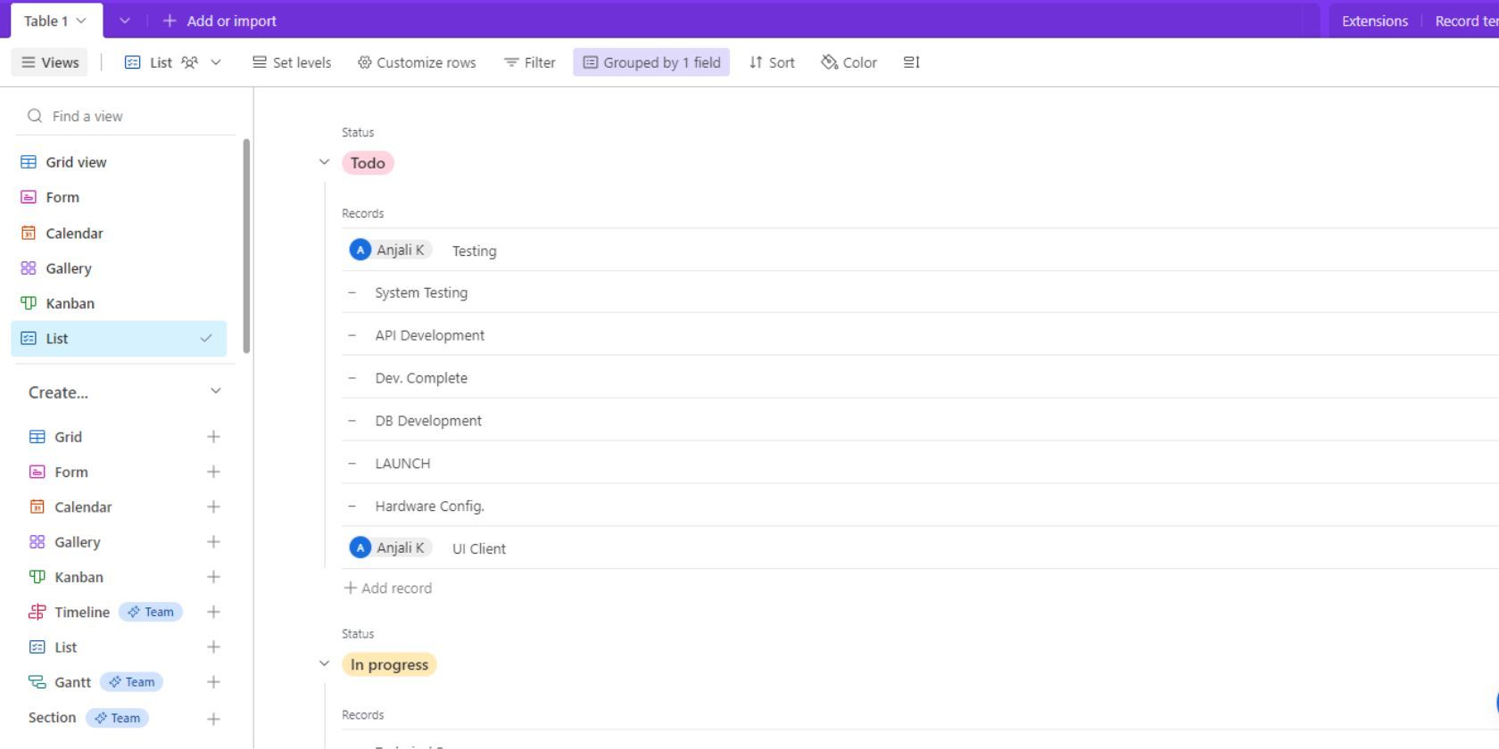Collapse the Create section chevron

tap(215, 391)
